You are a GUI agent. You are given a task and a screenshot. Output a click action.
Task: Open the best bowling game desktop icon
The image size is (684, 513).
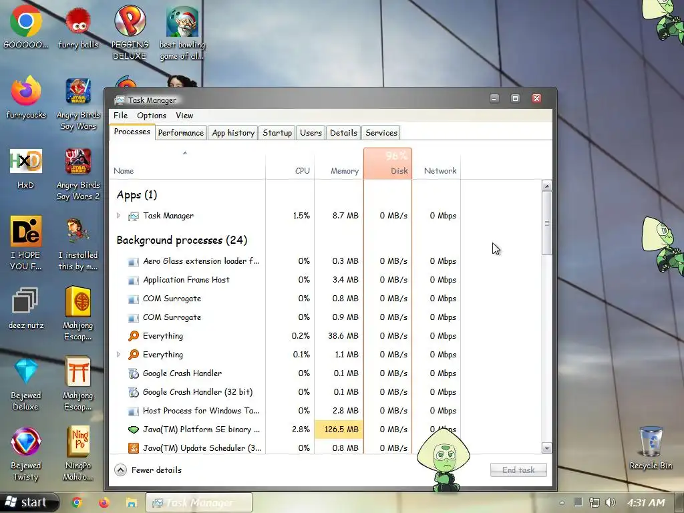click(x=182, y=33)
